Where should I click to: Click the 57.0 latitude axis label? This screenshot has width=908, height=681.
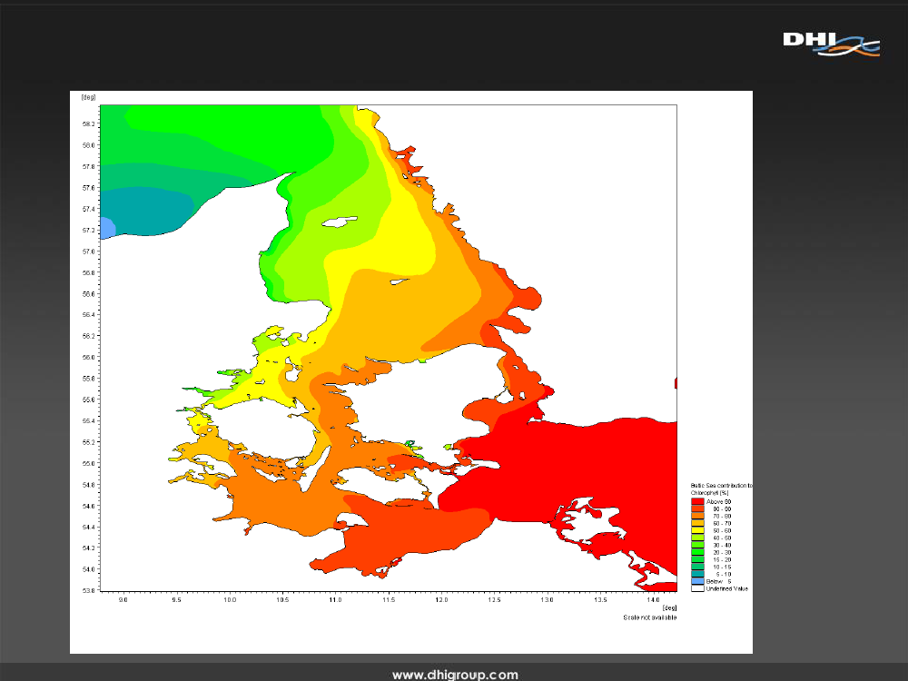89,252
